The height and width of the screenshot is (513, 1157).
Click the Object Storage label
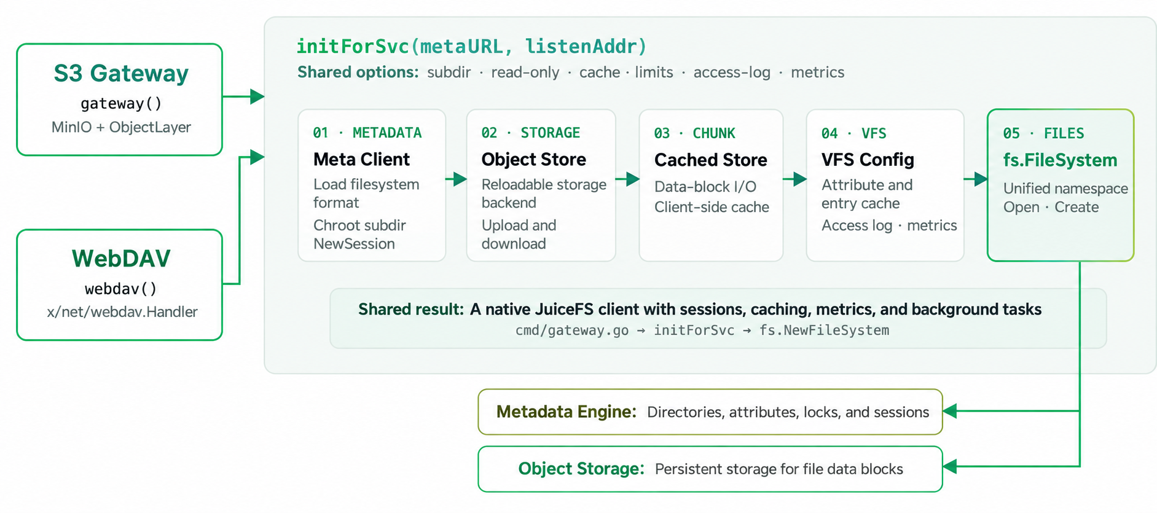pyautogui.click(x=581, y=469)
